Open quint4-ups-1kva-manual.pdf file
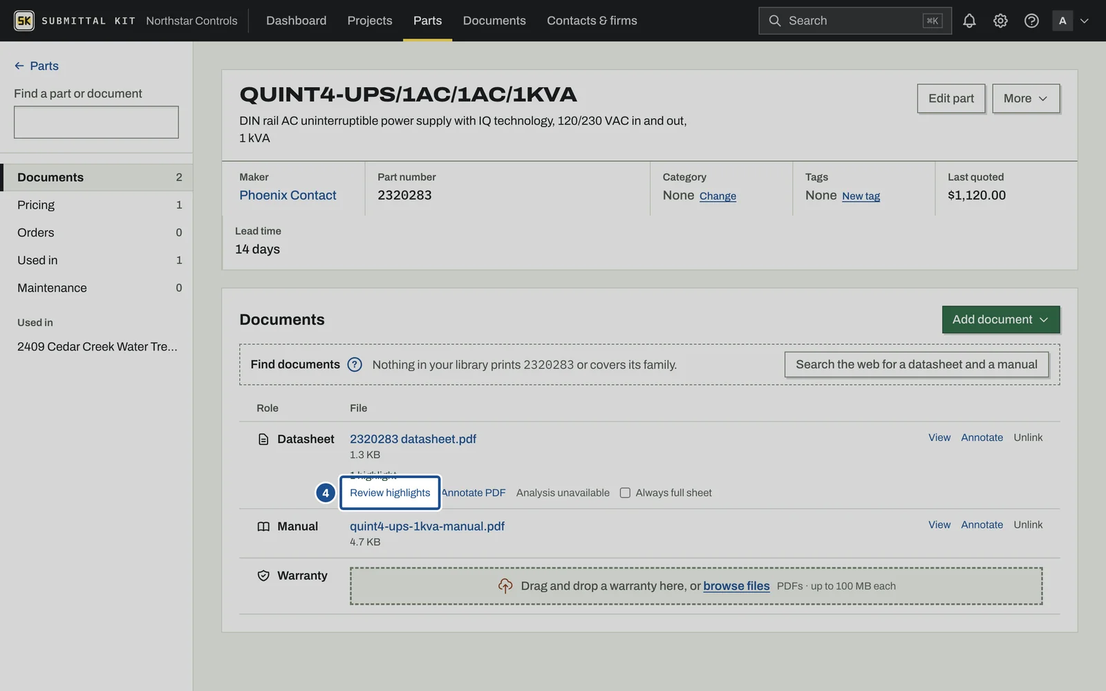The image size is (1106, 691). point(427,526)
